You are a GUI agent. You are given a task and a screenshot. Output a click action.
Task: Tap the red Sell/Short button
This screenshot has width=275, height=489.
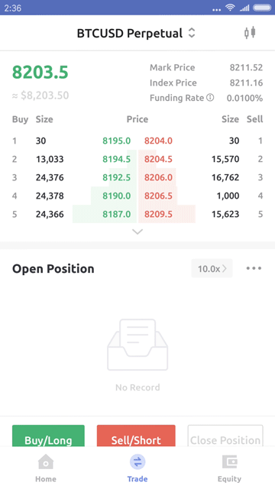coord(136,436)
